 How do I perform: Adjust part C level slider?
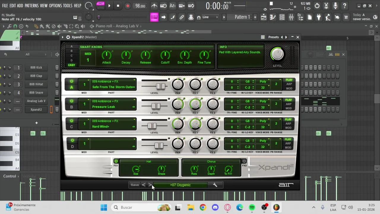[152, 126]
